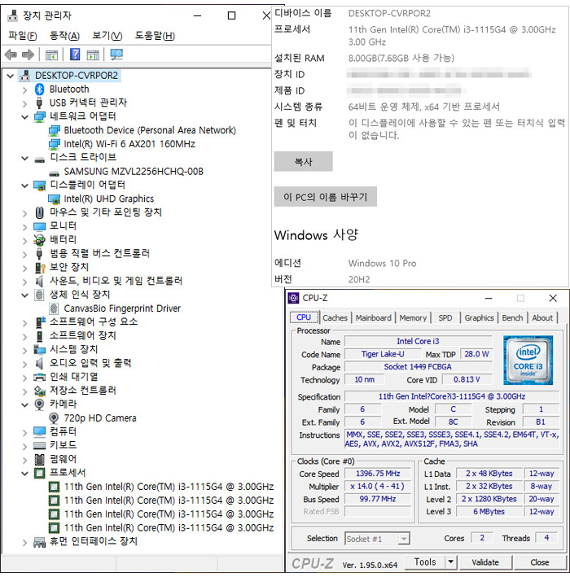The width and height of the screenshot is (570, 577).
Task: Click the 인쇄 대기열 printer icon
Action: [39, 377]
